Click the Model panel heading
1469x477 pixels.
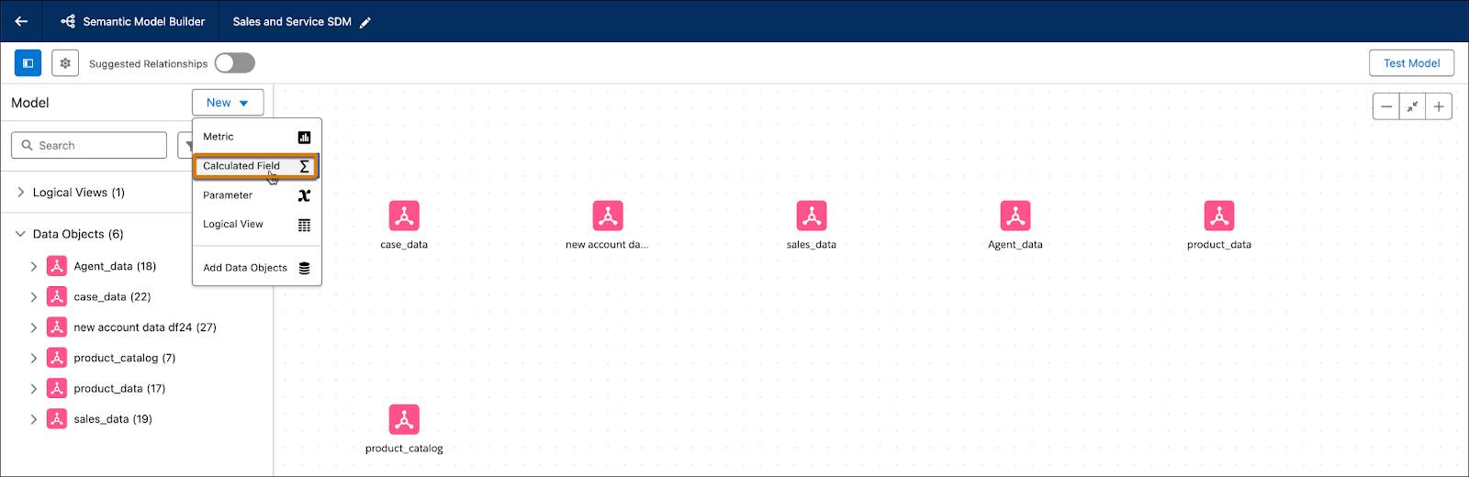coord(30,103)
